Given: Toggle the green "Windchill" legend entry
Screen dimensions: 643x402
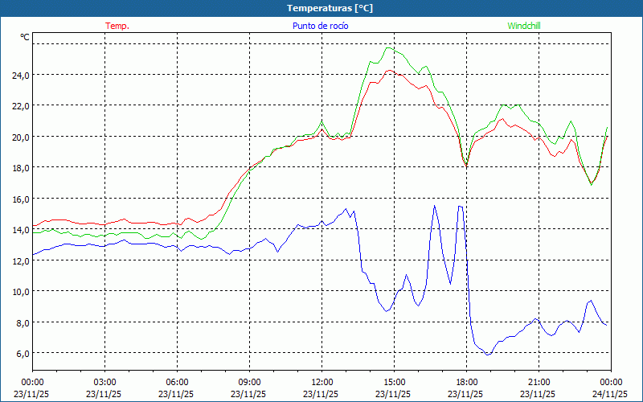Looking at the screenshot, I should pos(524,26).
